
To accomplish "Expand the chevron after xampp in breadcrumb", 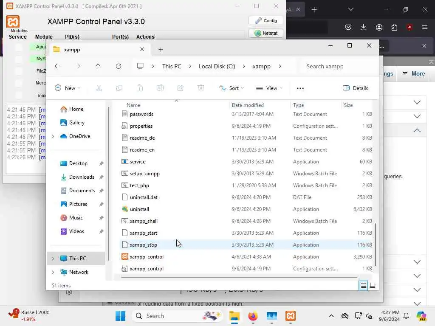I will pyautogui.click(x=280, y=66).
